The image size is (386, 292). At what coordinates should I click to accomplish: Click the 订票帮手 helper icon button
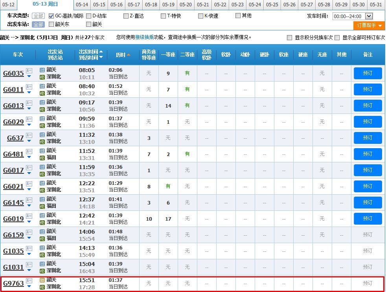(368, 25)
